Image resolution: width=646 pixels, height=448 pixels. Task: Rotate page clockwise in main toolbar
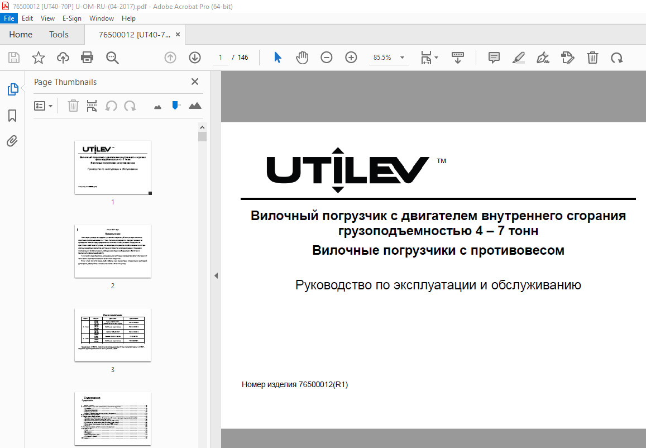pyautogui.click(x=617, y=58)
